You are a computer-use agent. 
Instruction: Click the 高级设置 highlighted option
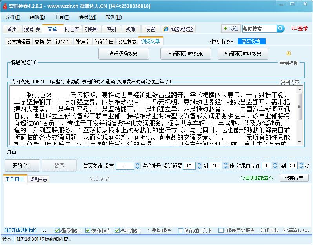pyautogui.click(x=251, y=42)
